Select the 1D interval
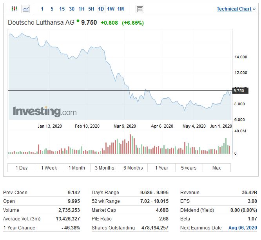The width and height of the screenshot is (261, 240). pos(101,9)
